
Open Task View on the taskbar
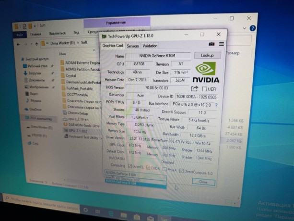coord(97,211)
